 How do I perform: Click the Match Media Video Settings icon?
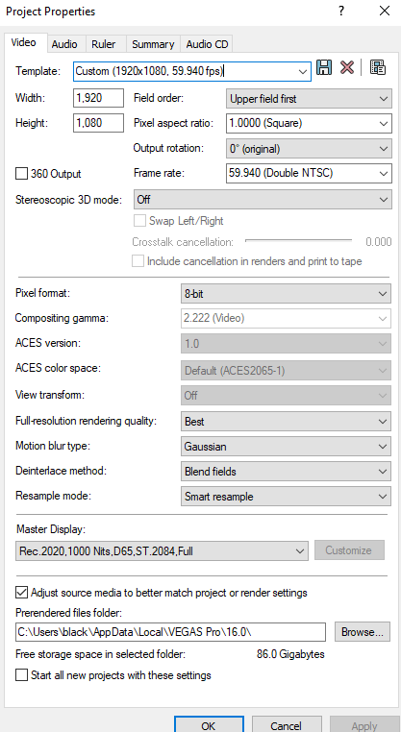click(378, 67)
